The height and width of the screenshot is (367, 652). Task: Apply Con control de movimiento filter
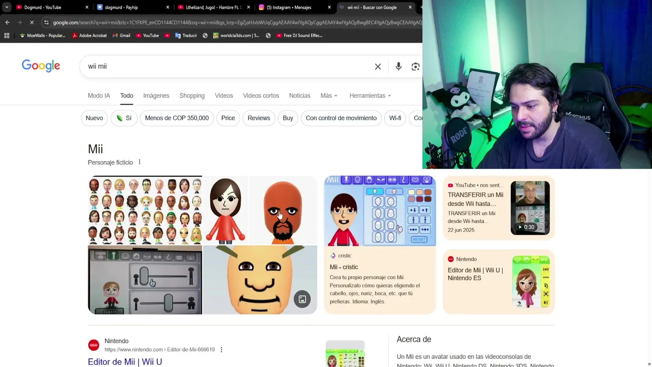[341, 118]
